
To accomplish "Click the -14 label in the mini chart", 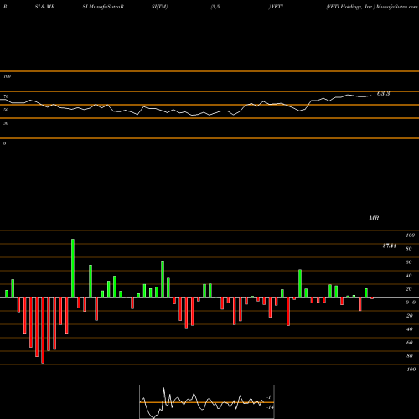I will pos(270,407).
